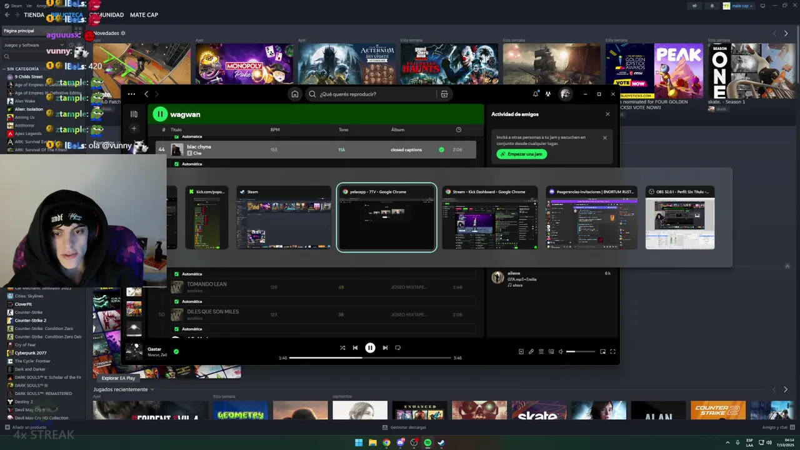Mute Spotify using speaker icon
This screenshot has width=800, height=450.
(x=561, y=351)
